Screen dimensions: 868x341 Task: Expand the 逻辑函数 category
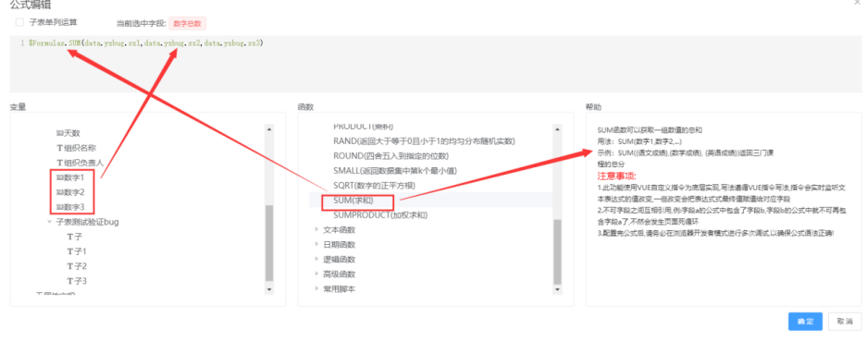tap(317, 259)
